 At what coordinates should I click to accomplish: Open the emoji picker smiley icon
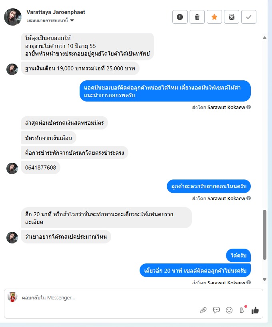click(229, 310)
